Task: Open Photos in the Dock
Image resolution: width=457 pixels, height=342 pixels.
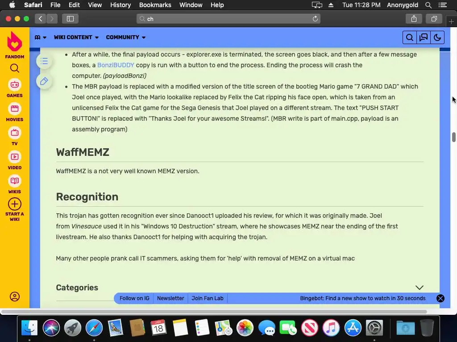Action: tap(245, 327)
